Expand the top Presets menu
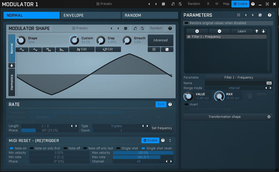Screen dimensions: 279x172 (x=104, y=4)
